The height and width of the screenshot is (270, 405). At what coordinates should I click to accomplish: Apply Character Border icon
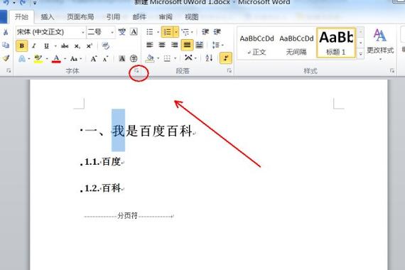[134, 32]
